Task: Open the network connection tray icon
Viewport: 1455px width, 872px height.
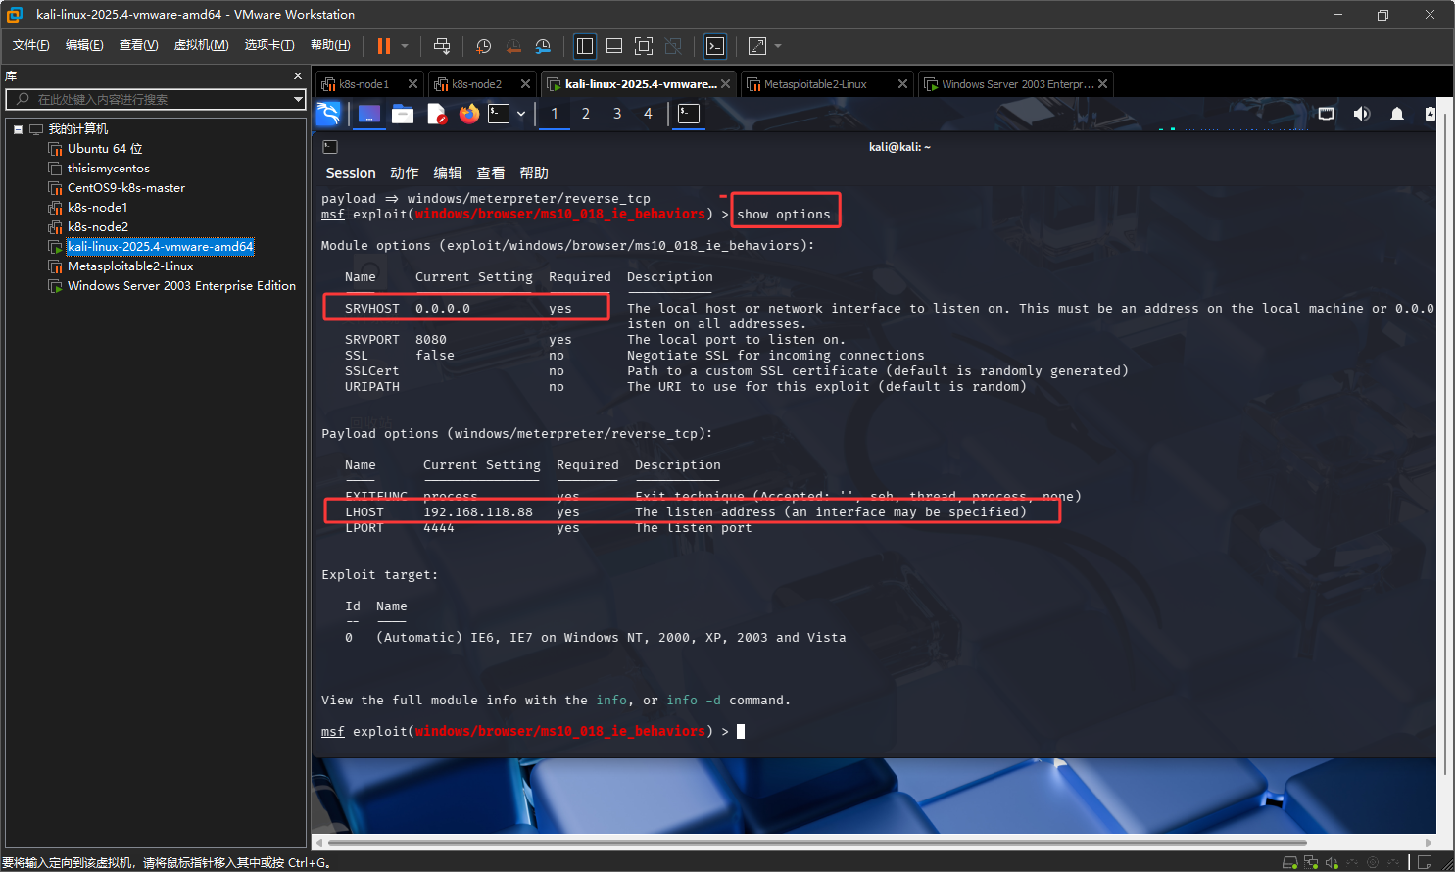Action: [x=1326, y=114]
